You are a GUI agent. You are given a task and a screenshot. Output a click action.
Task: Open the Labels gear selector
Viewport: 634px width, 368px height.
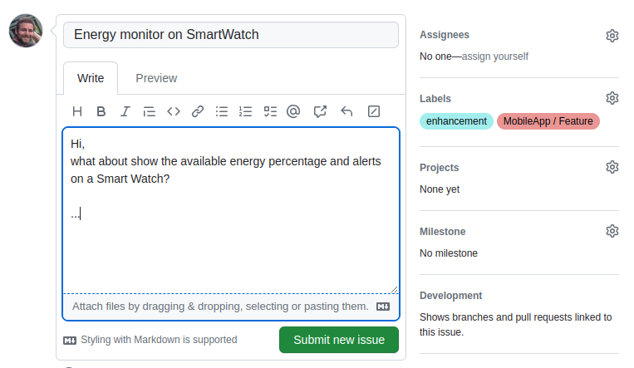tap(612, 98)
